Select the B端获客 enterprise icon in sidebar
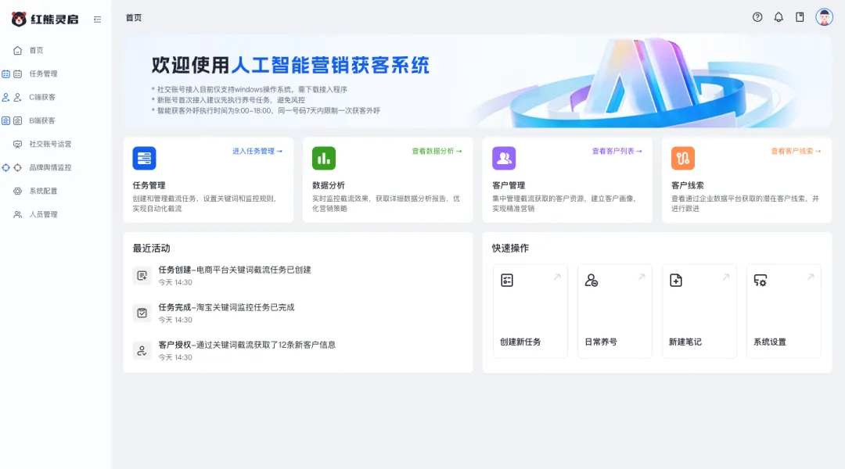The width and height of the screenshot is (845, 469). (18, 120)
